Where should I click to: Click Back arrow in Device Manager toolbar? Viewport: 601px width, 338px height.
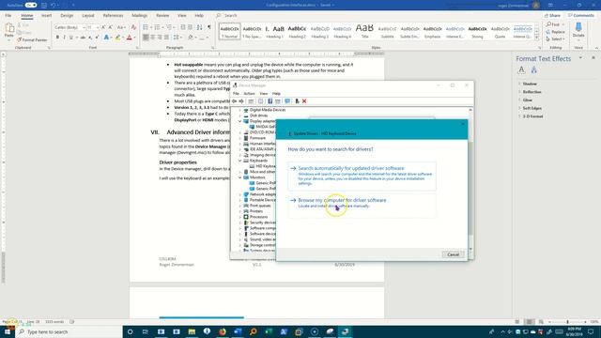[234, 101]
